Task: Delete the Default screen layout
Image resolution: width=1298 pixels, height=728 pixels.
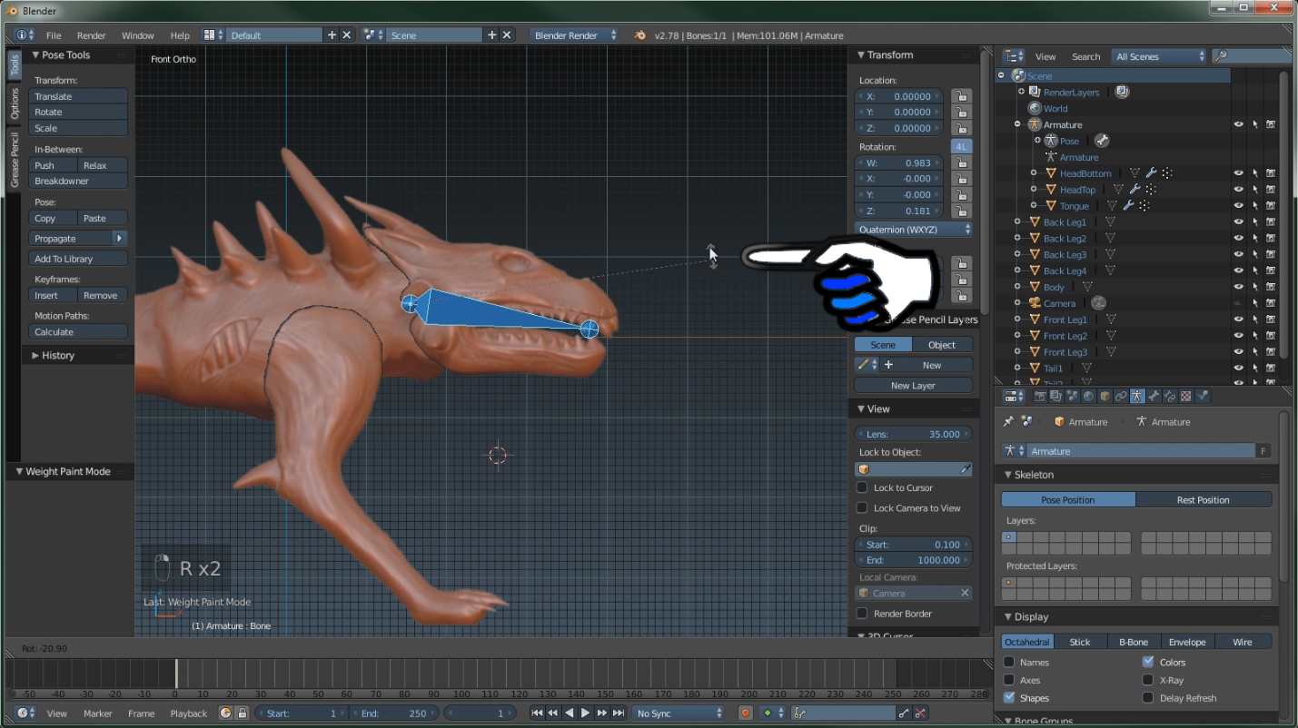Action: (x=347, y=35)
